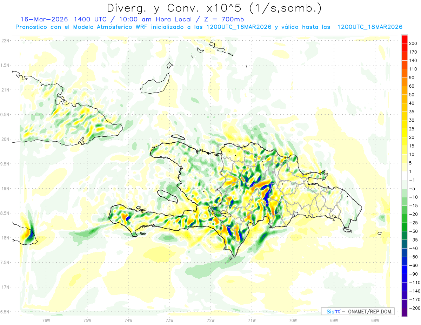Viewport: 421px width, 325px height.
Task: Click the '-35' color scale label
Action: (x=413, y=240)
